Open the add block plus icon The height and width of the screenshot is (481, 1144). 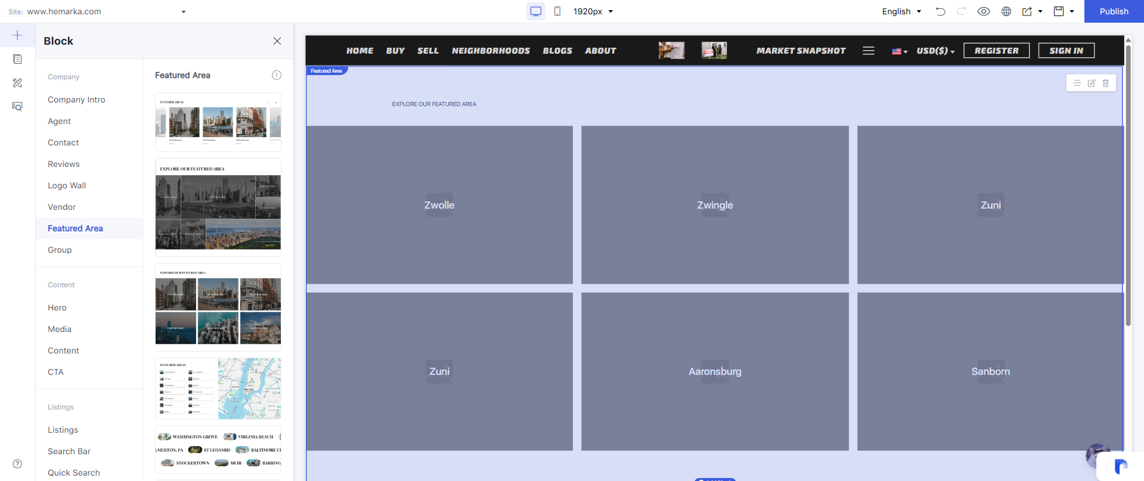[x=17, y=35]
